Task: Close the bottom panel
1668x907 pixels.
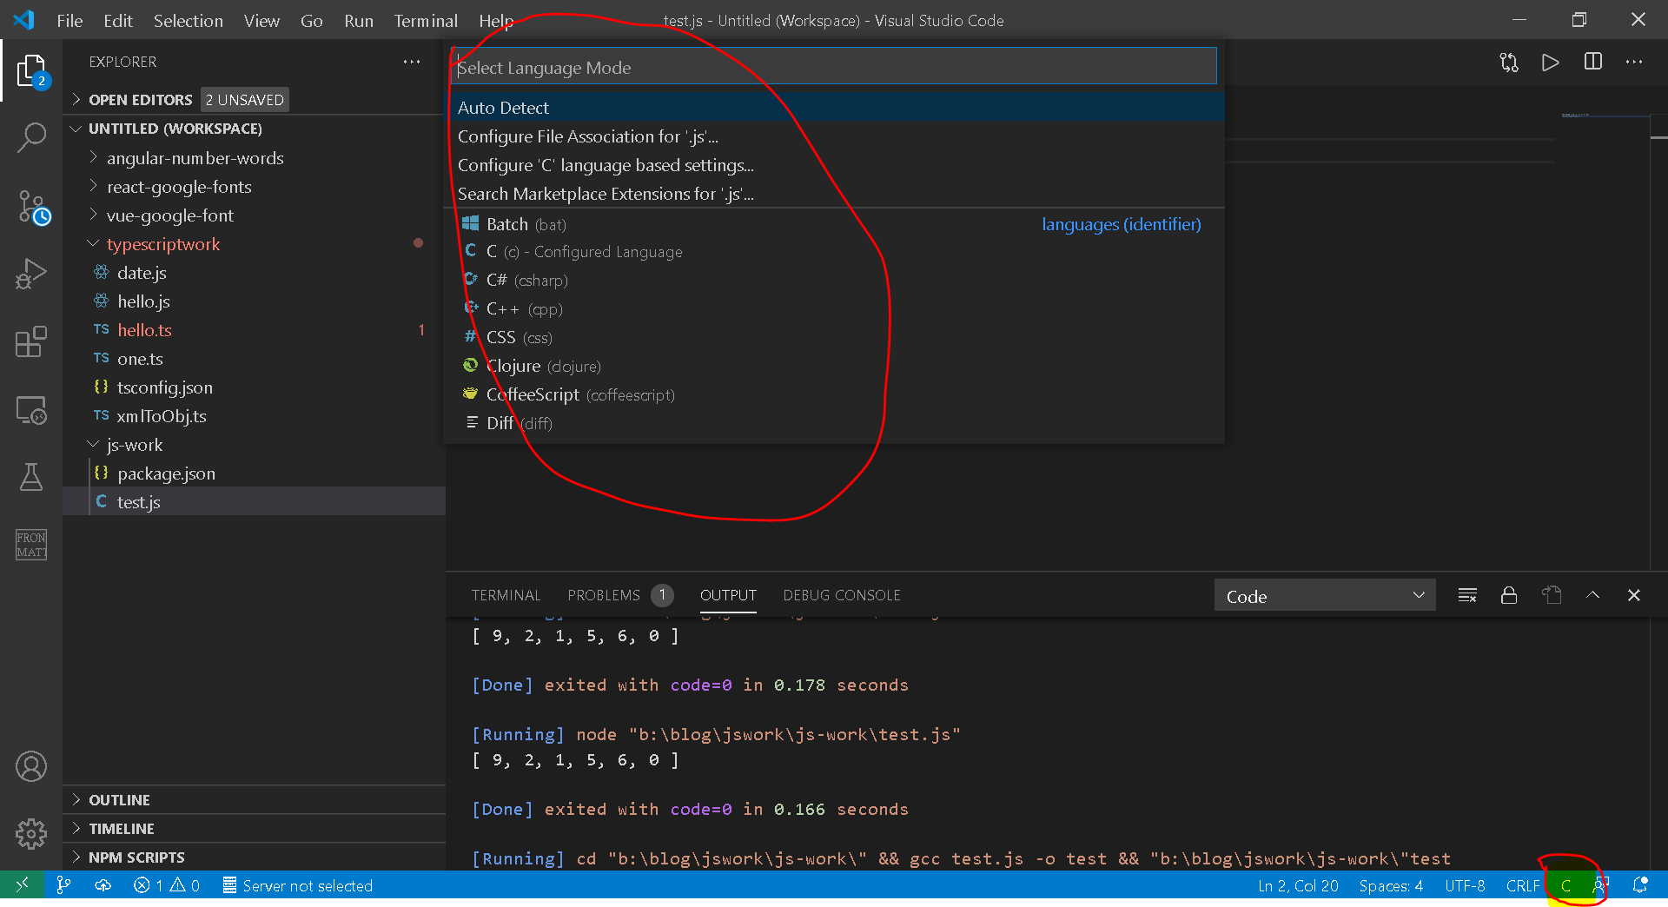Action: pyautogui.click(x=1634, y=595)
